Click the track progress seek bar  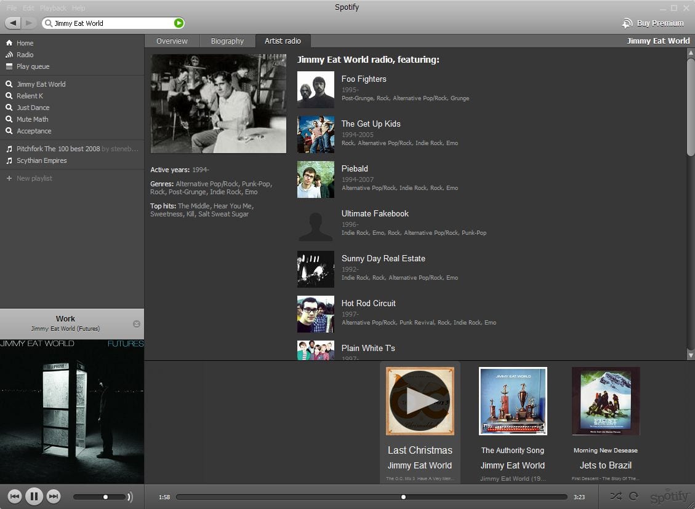[371, 497]
